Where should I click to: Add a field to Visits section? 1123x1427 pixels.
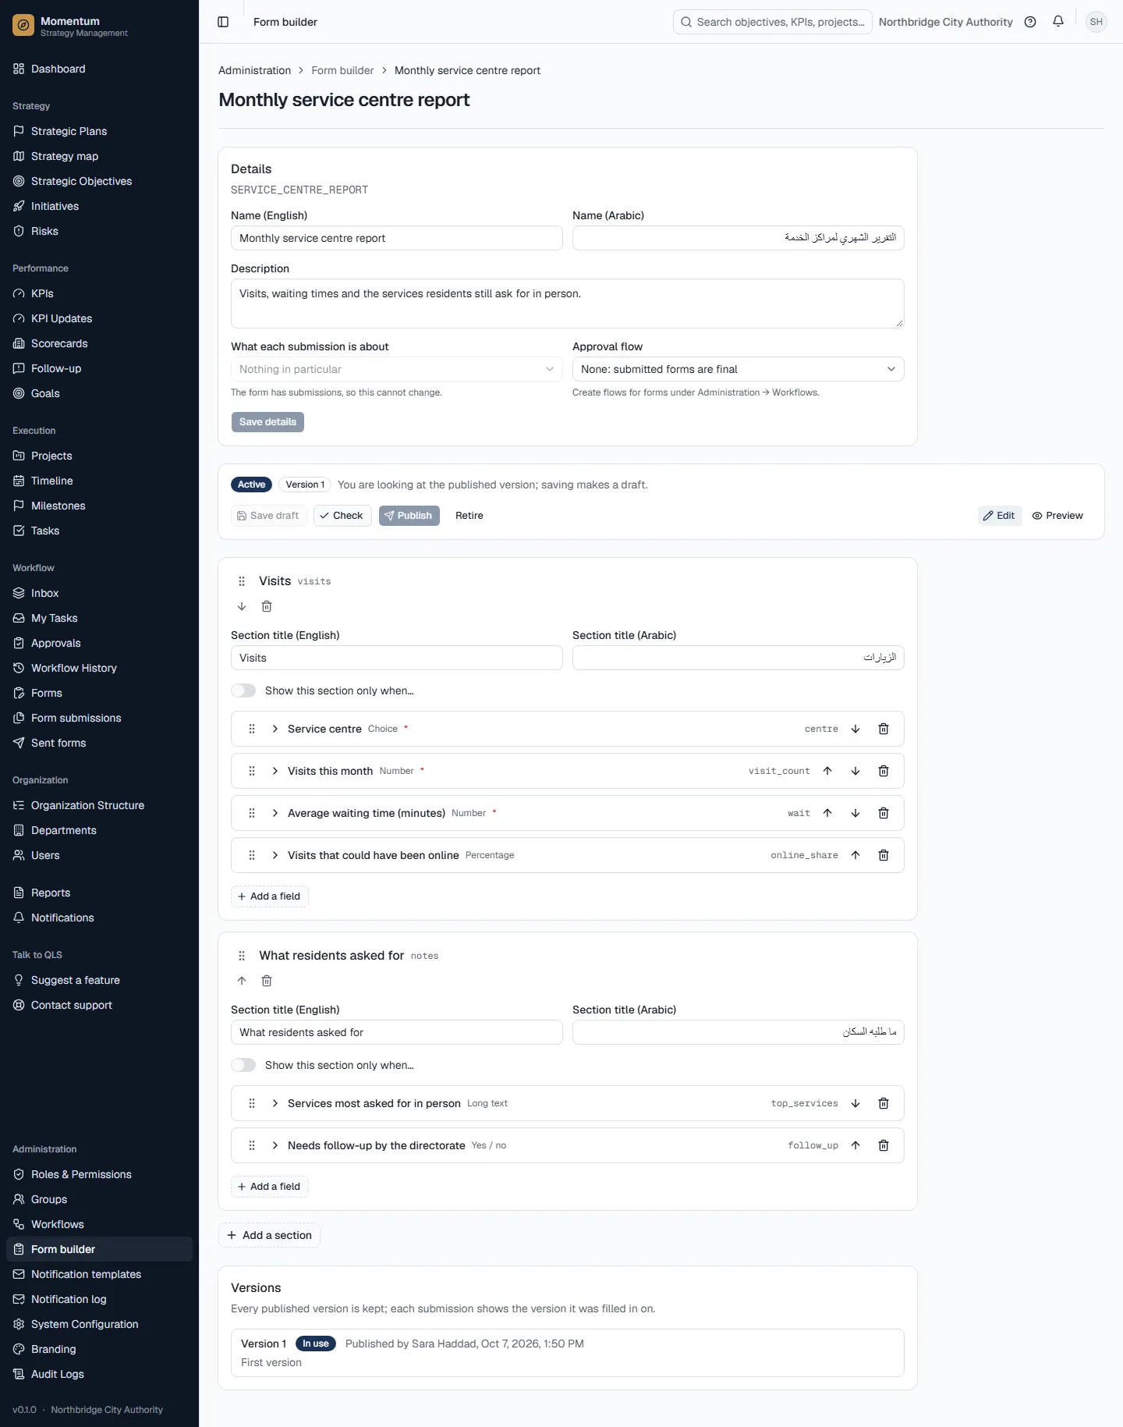click(270, 896)
